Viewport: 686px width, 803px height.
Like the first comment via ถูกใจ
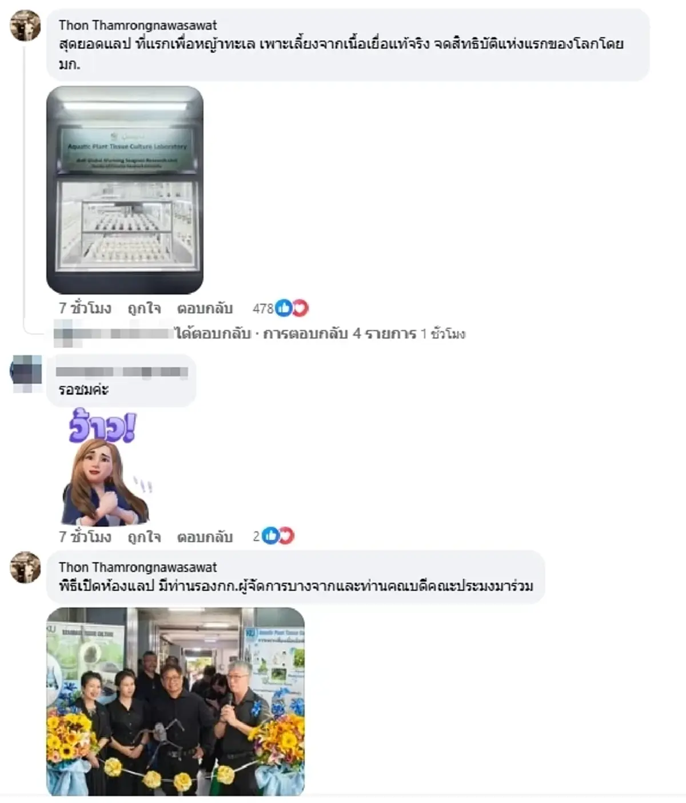tap(144, 308)
